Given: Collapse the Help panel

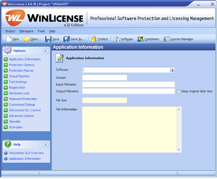Looking at the screenshot, I should [x=45, y=145].
